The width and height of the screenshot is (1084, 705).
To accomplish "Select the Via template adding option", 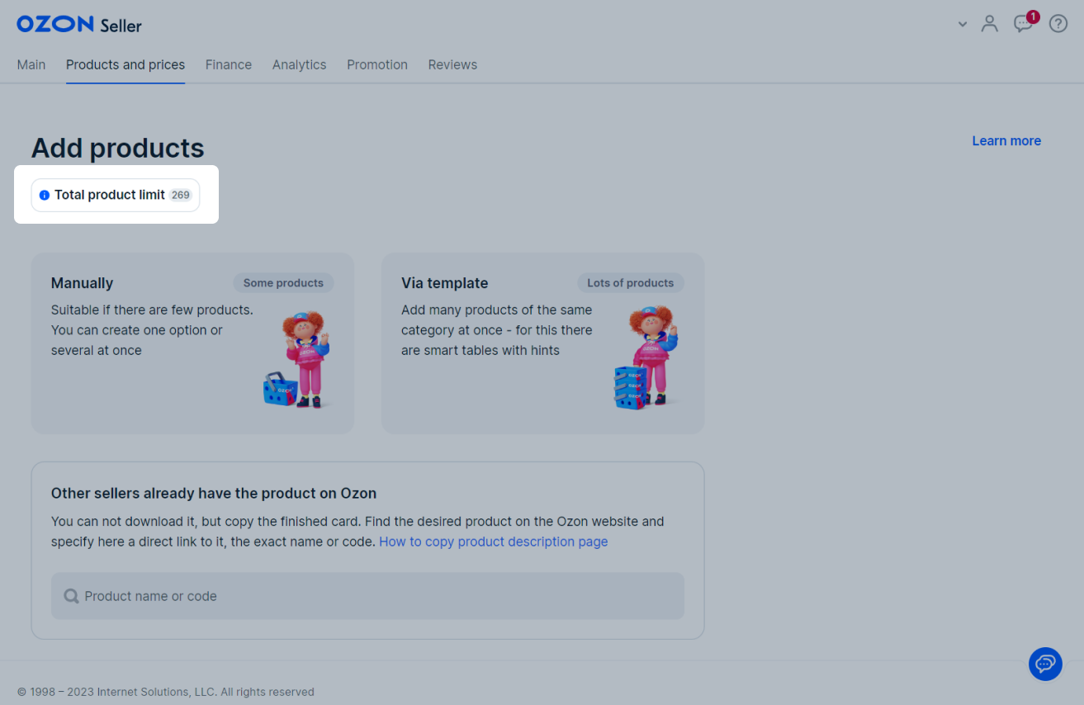I will [x=542, y=343].
